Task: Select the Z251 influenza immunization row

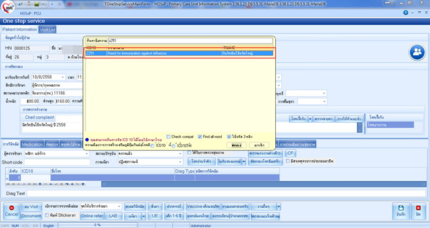Action: [179, 53]
